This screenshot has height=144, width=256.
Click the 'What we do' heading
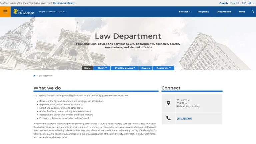tap(47, 88)
